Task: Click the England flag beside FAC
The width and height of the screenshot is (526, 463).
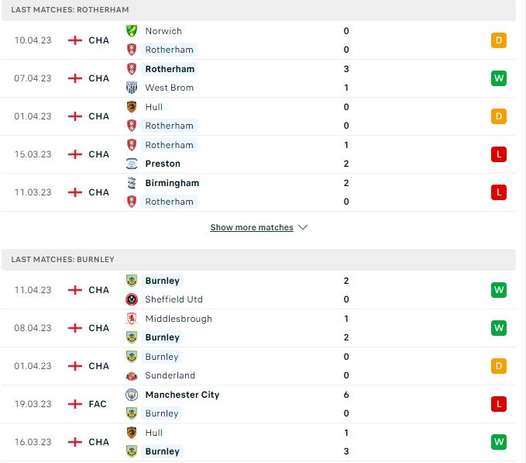Action: click(x=75, y=404)
